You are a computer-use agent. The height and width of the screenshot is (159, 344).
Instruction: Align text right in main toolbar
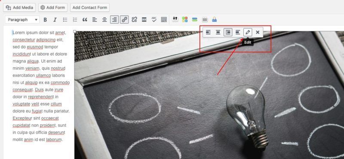pos(114,19)
